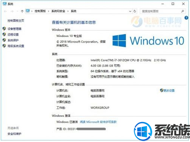
Task: Click the Windows 10 logo image
Action: click(148, 41)
